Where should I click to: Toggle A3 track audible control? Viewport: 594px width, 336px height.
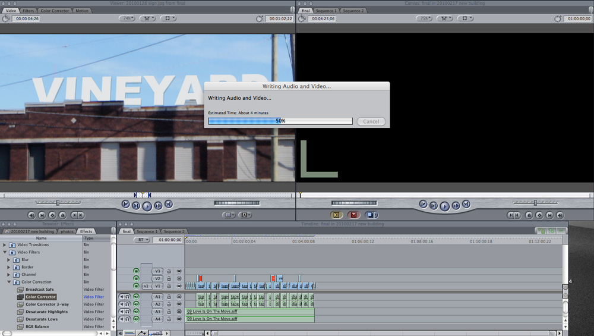pos(136,312)
